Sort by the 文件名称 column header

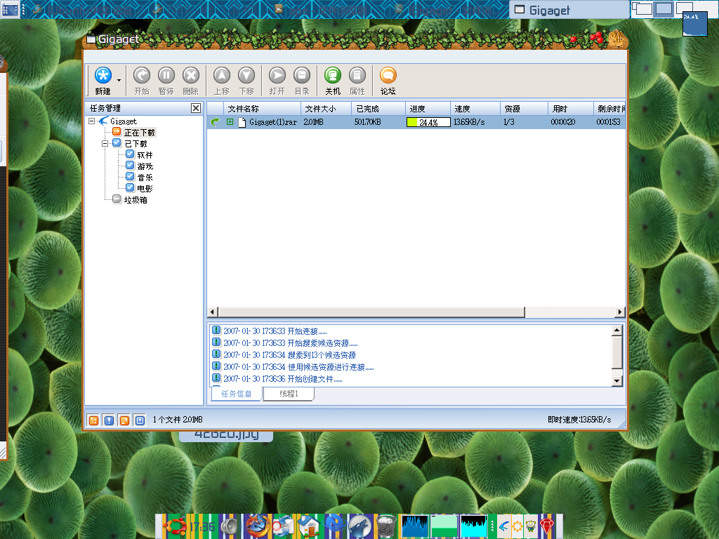click(x=262, y=109)
